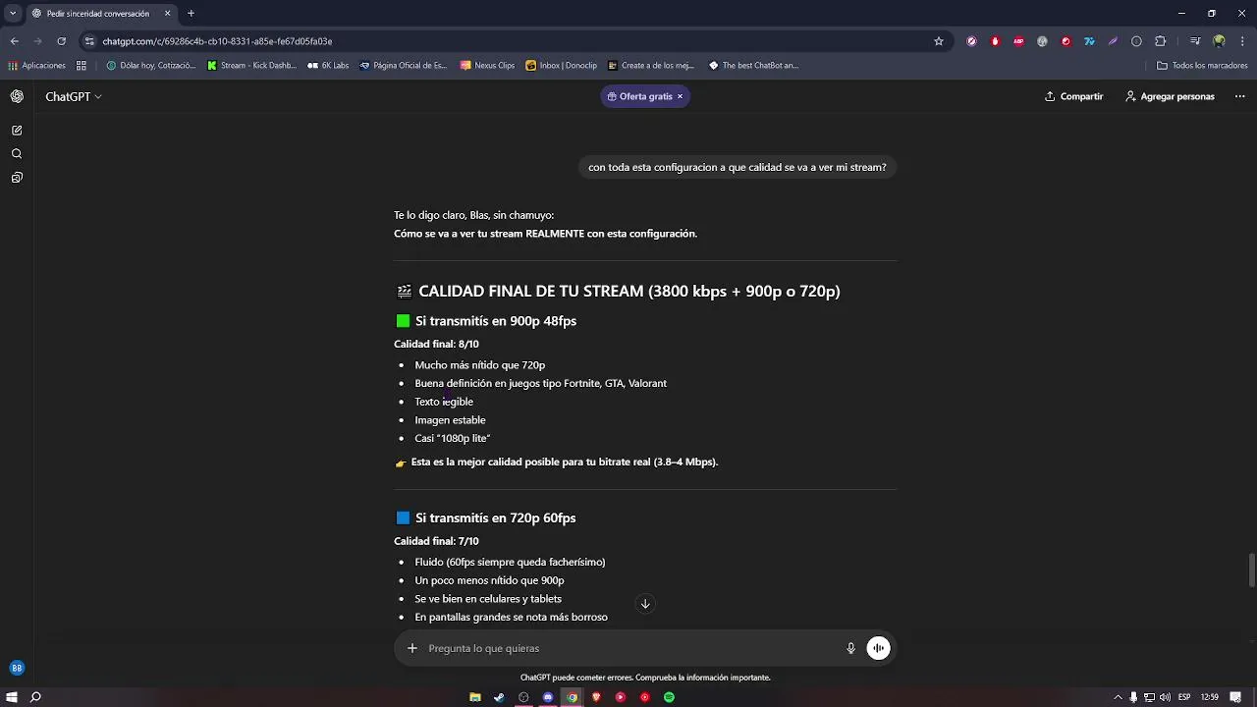This screenshot has height=707, width=1257.
Task: Open the Dólar hoy, Cotización bookmark
Action: point(150,66)
